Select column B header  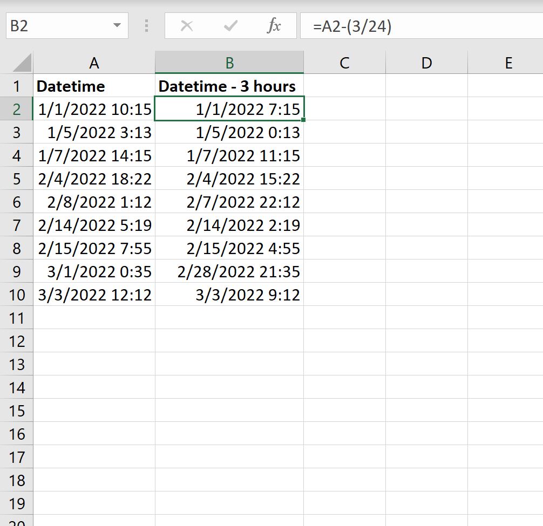pos(229,63)
